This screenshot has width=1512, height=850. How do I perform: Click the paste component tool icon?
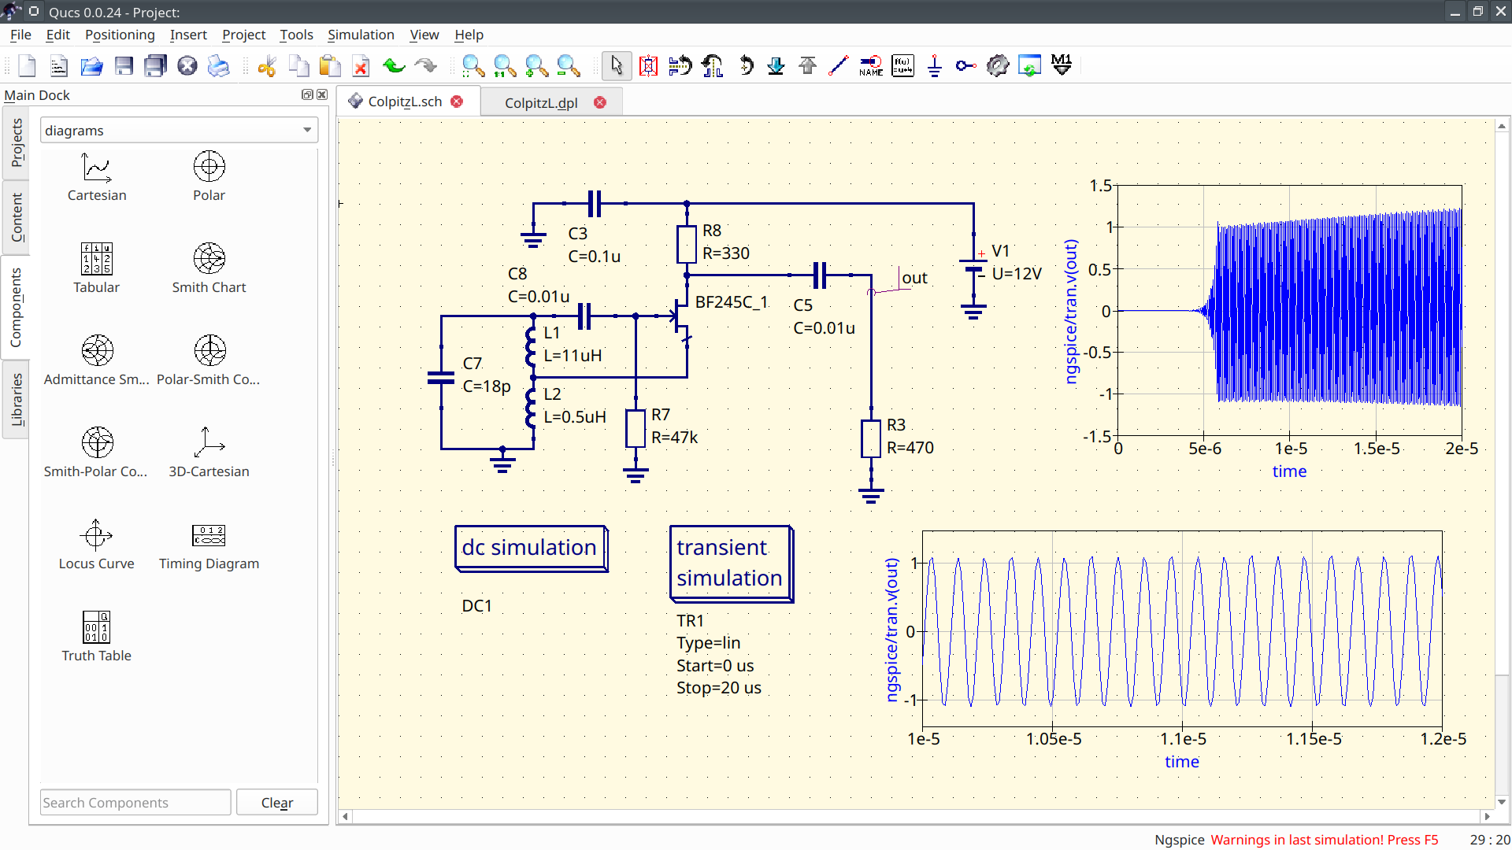pyautogui.click(x=329, y=65)
